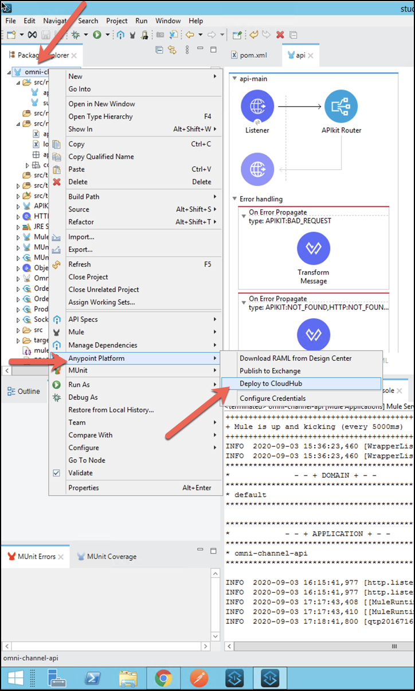
Task: Click the New wizard toolbar icon
Action: tap(11, 34)
